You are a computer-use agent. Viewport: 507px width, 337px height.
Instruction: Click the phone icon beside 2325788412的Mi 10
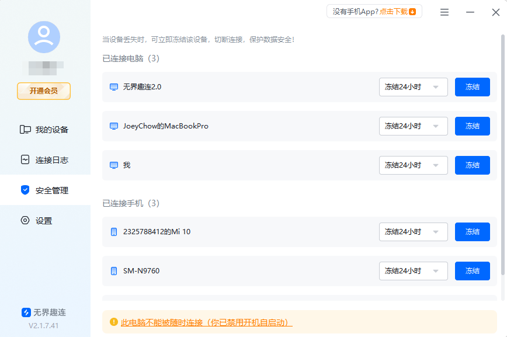113,231
